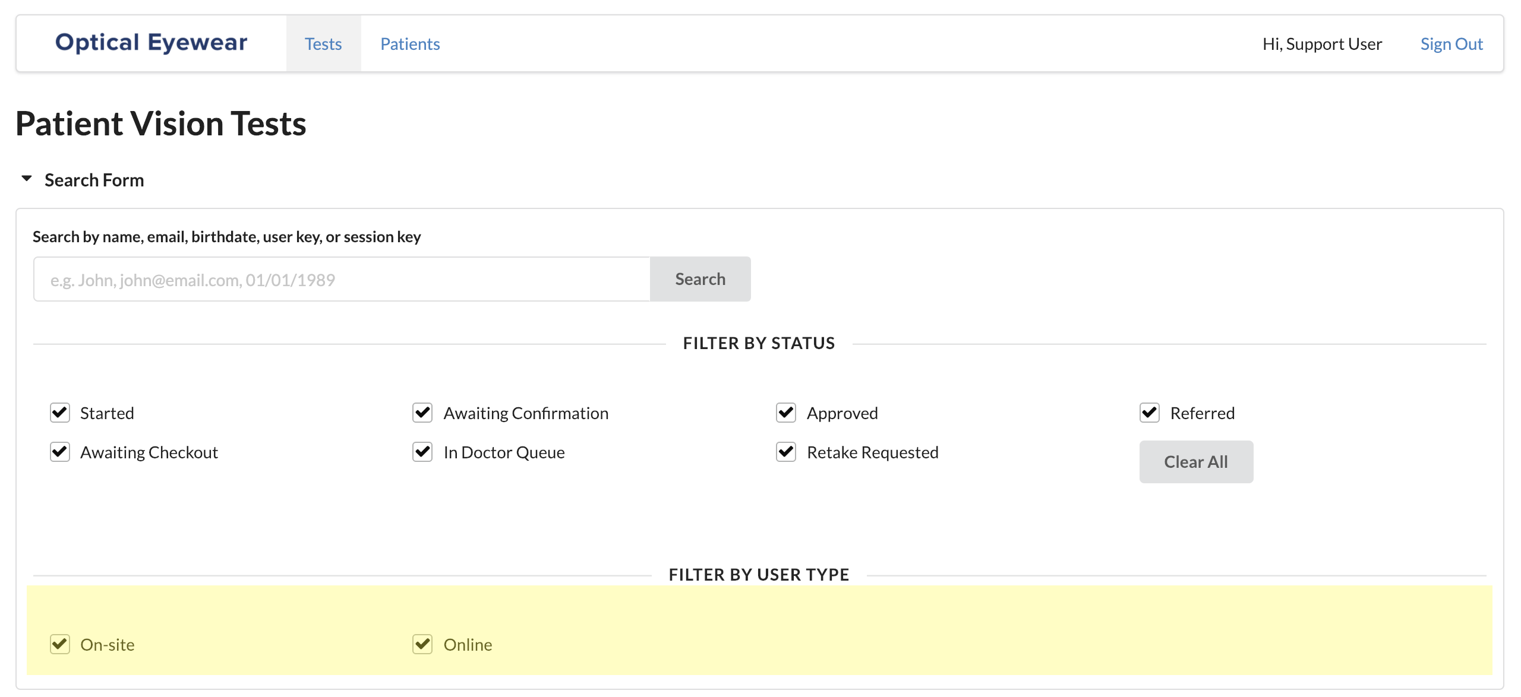This screenshot has width=1521, height=697.
Task: Collapse the Search Form disclosure triangle
Action: click(x=27, y=179)
